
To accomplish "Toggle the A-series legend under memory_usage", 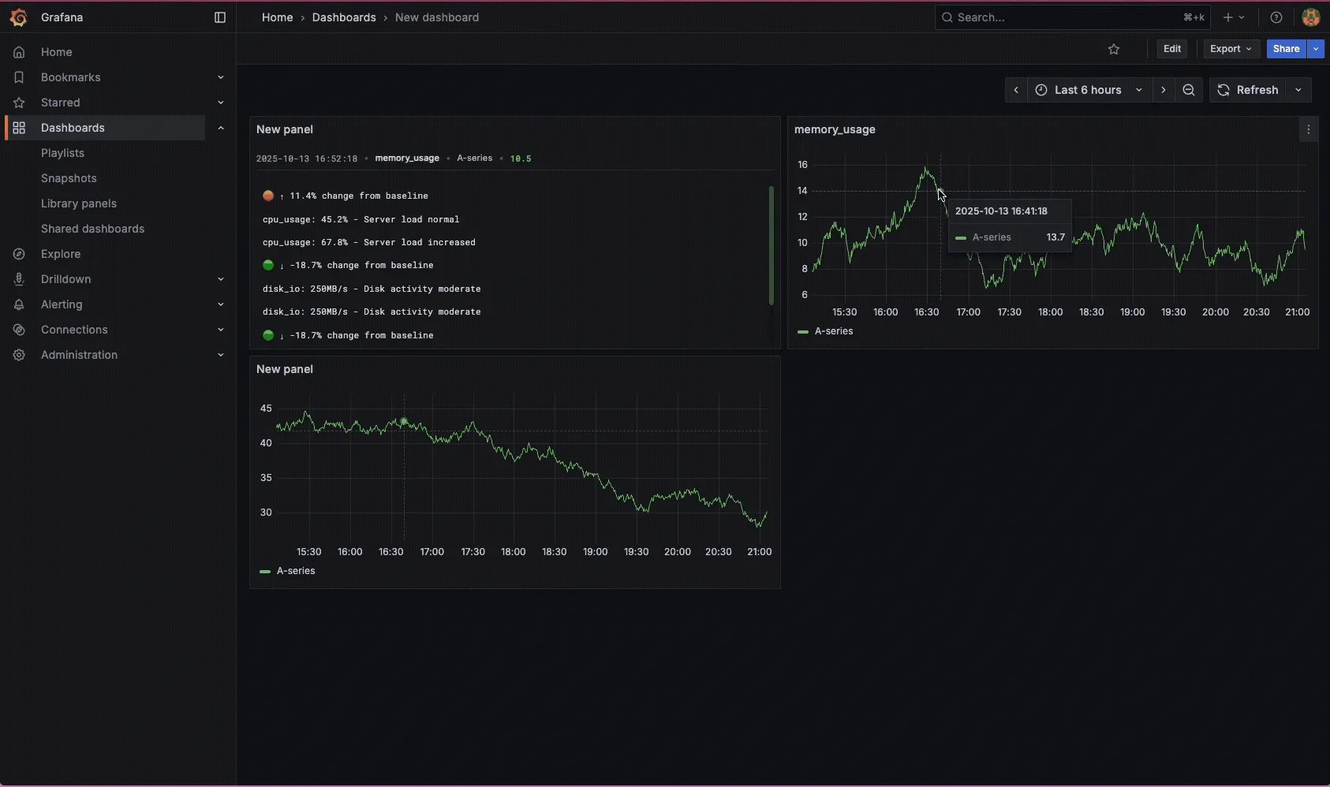I will coord(828,331).
